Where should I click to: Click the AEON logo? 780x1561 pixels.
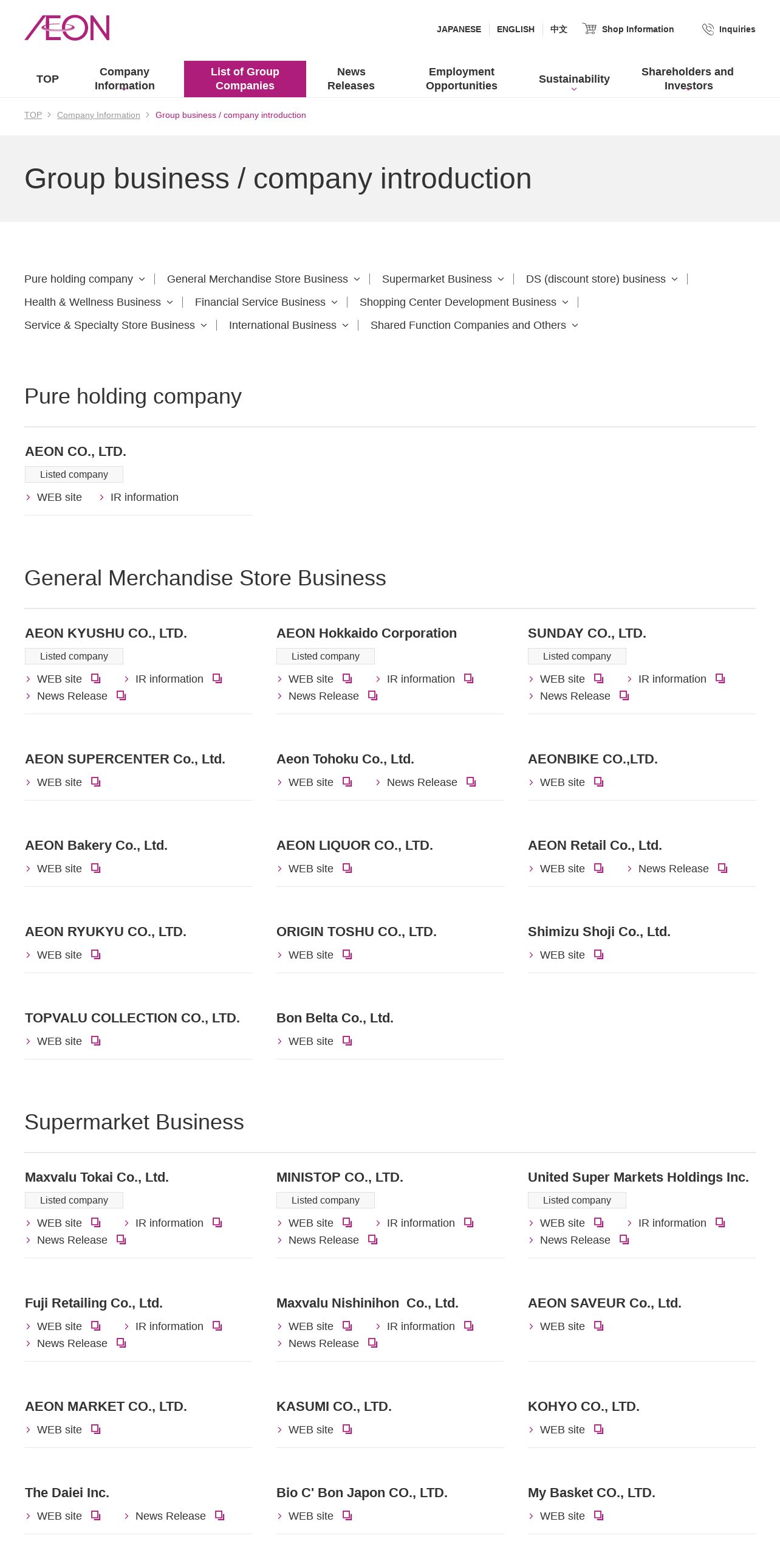67,28
